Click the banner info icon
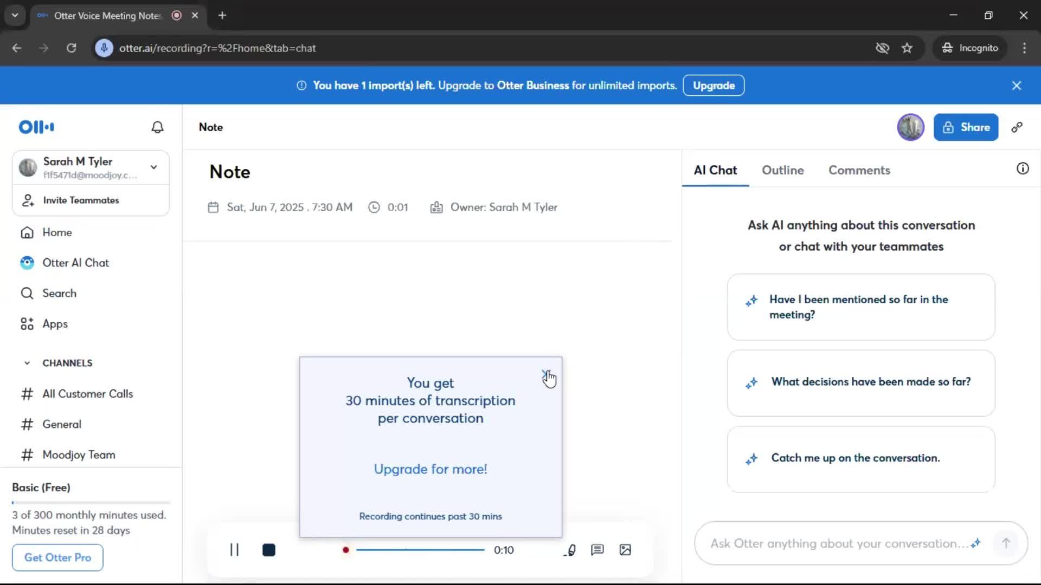 [301, 86]
